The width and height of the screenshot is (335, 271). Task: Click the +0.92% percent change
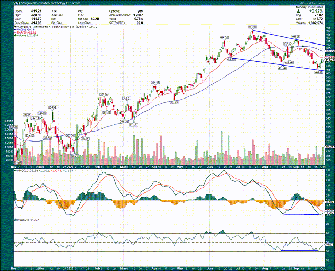point(316,11)
